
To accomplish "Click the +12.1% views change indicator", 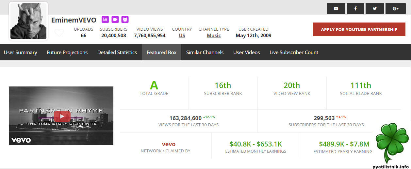I will pyautogui.click(x=209, y=117).
